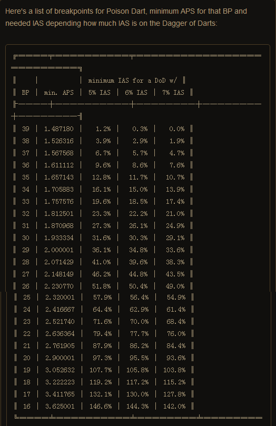The image size is (276, 426).
Task: Click the '6% IAS' column header
Action: [x=136, y=93]
